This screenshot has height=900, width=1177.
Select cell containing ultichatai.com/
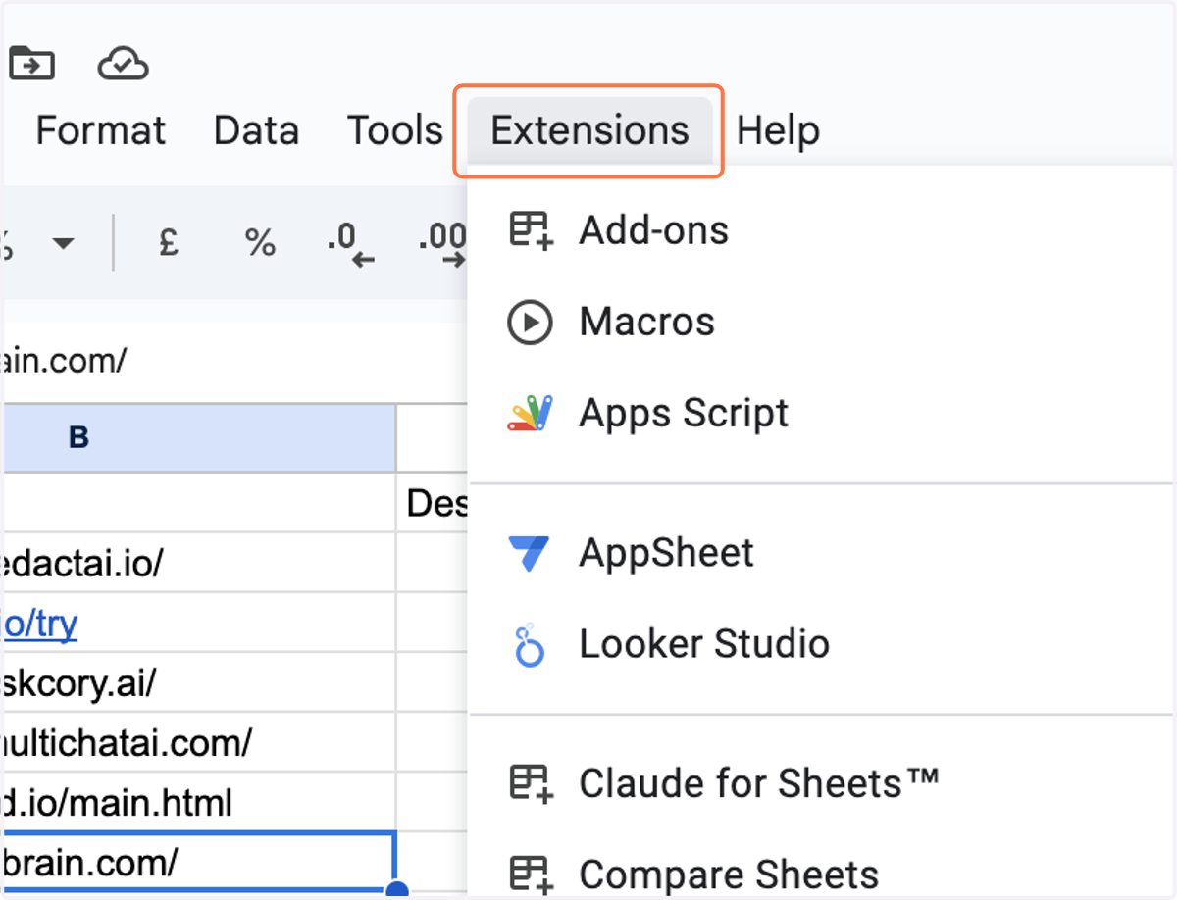point(199,742)
